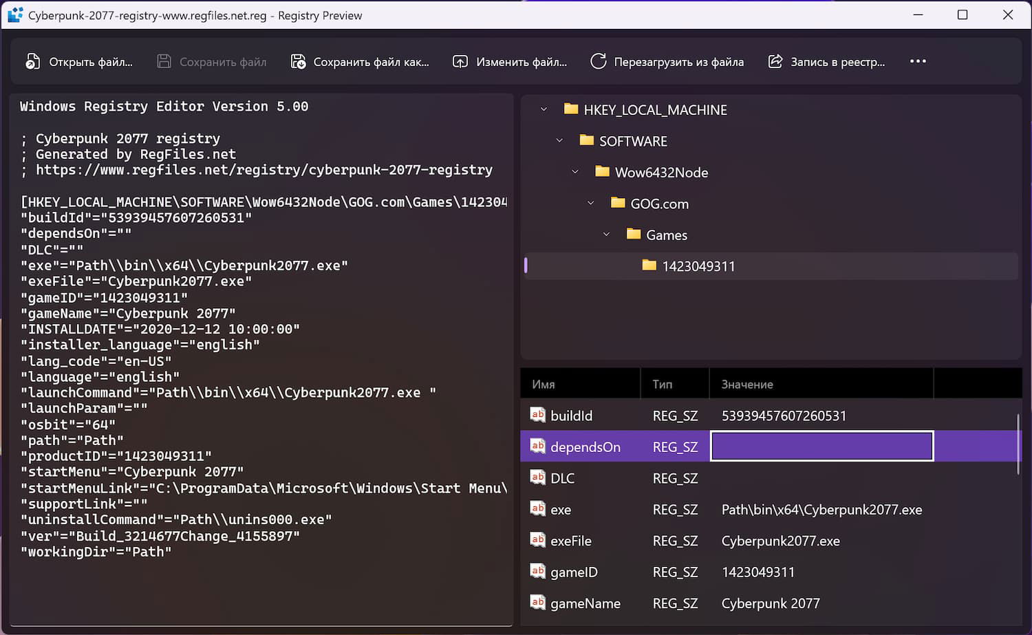Screen dimensions: 1032x635
Task: Click the Save file as icon
Action: (x=298, y=62)
